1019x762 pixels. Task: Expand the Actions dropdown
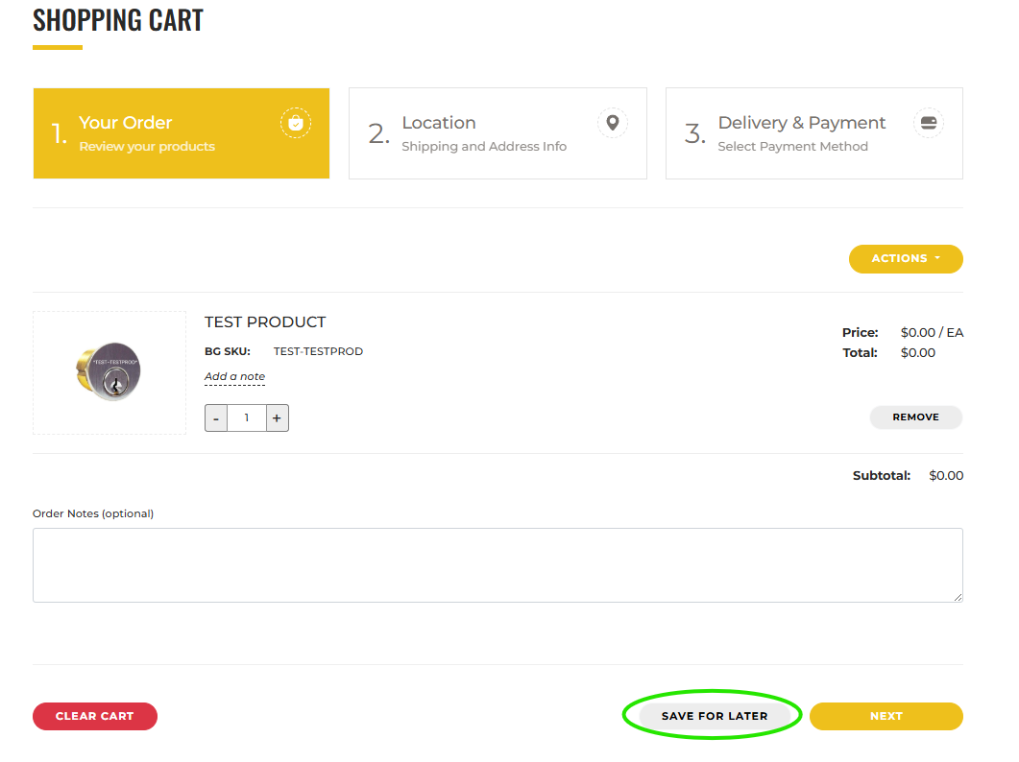tap(905, 258)
